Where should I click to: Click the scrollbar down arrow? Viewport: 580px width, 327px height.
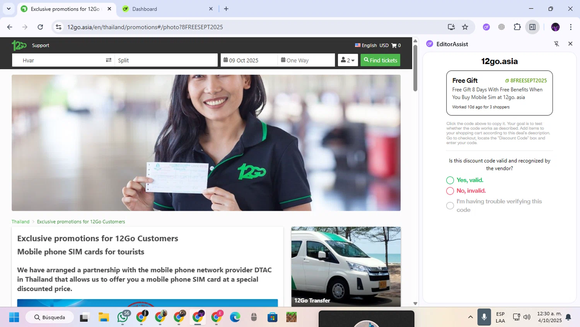point(415,303)
